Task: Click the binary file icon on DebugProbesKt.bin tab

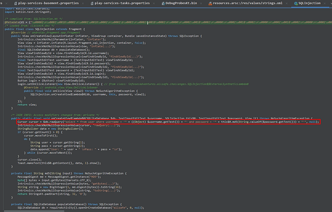Action: [163, 3]
